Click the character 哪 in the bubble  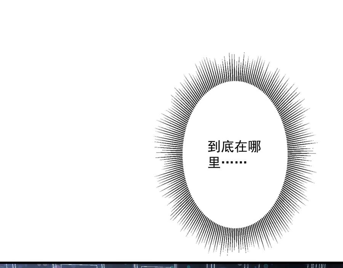(x=255, y=147)
